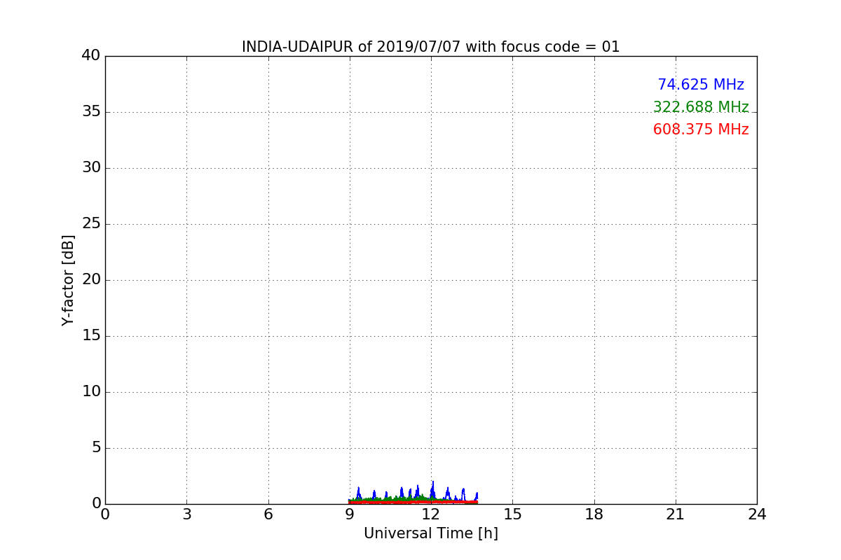Screen dimensions: 841x560
Task: Click the x-axis tick label 15
Action: tap(512, 514)
